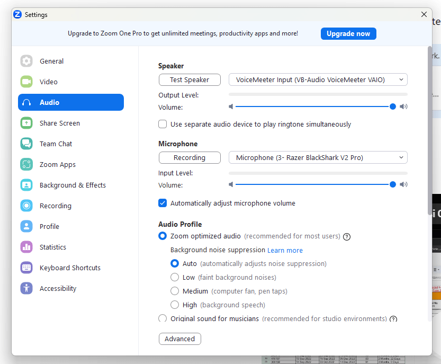Click the Upgrade now button
Viewport: 441px width, 364px height.
(348, 33)
